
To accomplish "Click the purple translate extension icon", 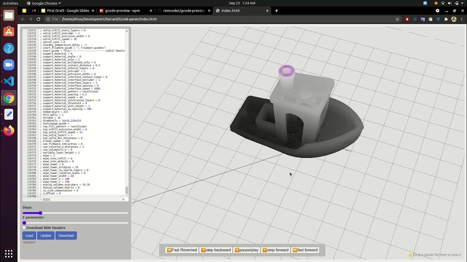I will (423, 19).
